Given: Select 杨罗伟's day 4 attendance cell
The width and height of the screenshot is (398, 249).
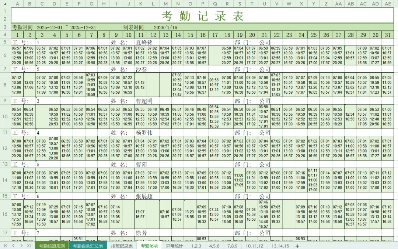Looking at the screenshot, I should click(x=54, y=148).
